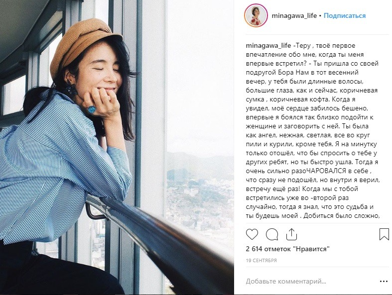392x295 pixels.
Task: Click the last visible caption line Добиться было сложно
Action: click(x=342, y=216)
